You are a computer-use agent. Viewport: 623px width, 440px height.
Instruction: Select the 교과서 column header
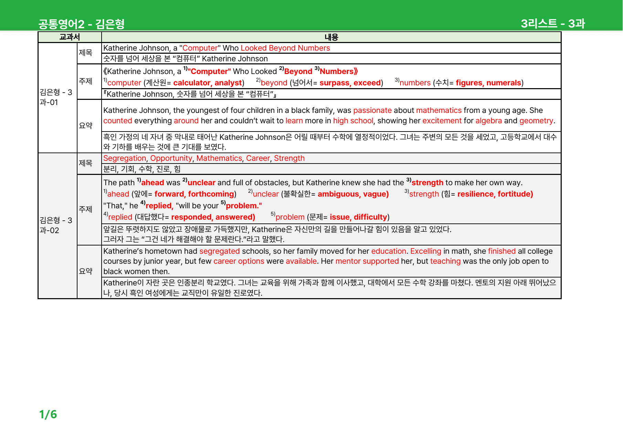point(70,37)
